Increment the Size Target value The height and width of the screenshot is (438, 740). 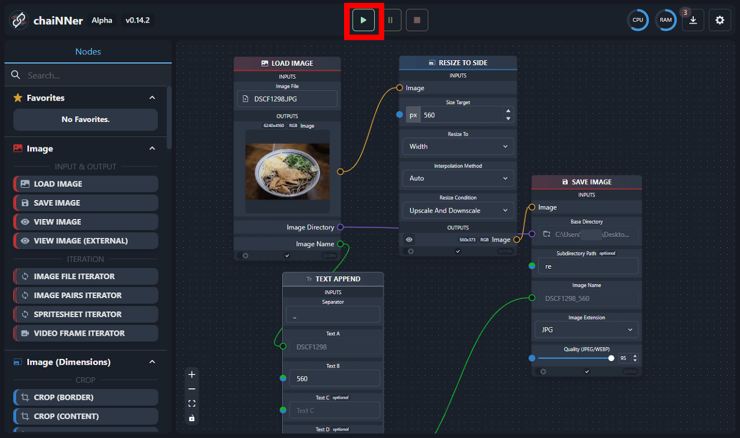click(508, 111)
